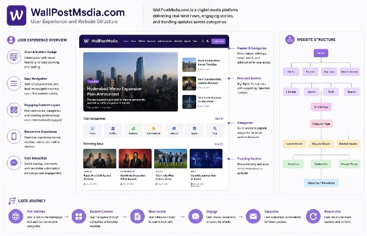Click the Website Structure sitemap icon
Viewport: 367px width, 236px height.
pos(290,39)
